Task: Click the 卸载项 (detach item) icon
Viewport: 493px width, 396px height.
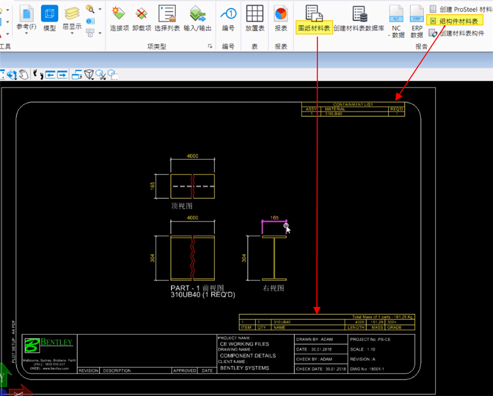Action: coord(142,14)
